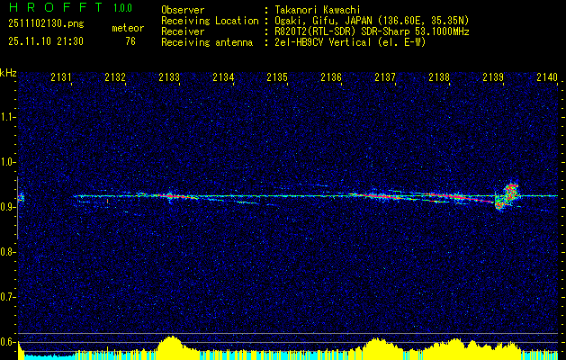566x360 pixels.
Task: Click the 2135 time axis marker
Action: tap(277, 77)
